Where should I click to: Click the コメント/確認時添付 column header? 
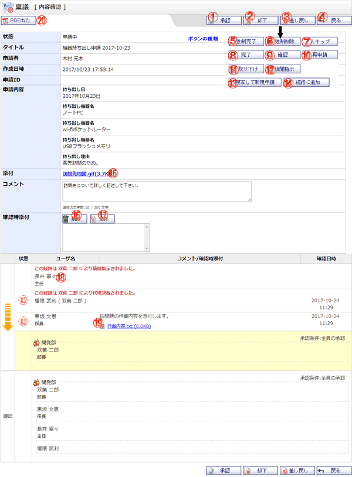199,258
